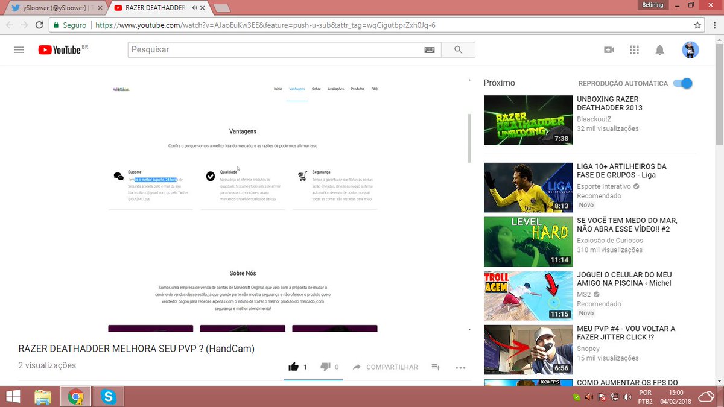Screen dimensions: 724x407
Task: Open notifications via the bell icon
Action: 660,49
